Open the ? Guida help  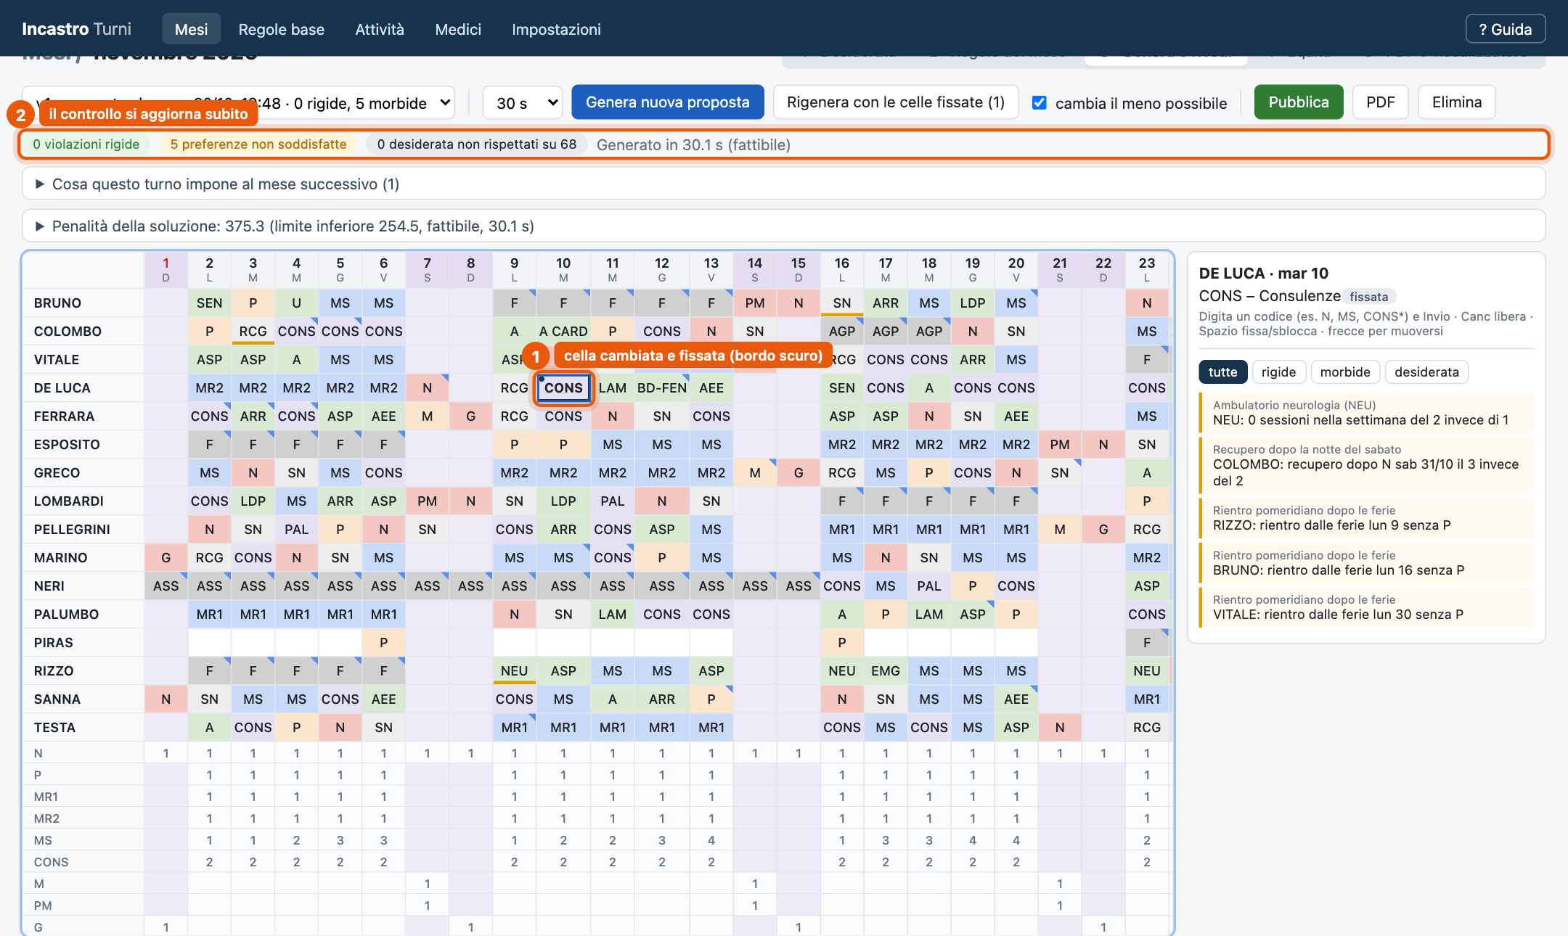pos(1505,29)
